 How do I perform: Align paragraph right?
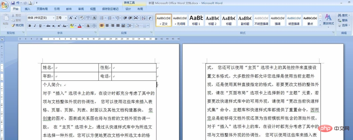(x=112, y=26)
